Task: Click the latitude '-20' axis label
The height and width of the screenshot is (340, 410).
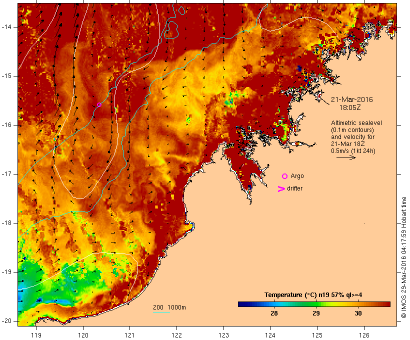Action: coord(6,321)
